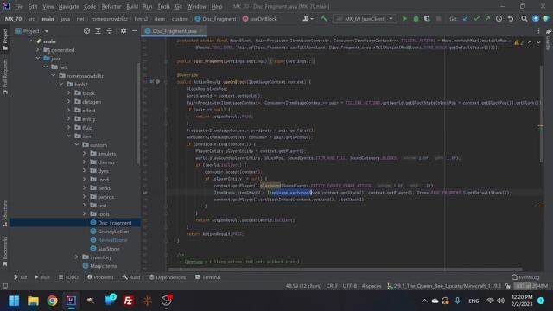This screenshot has height=311, width=553.
Task: Open the Terminal tool window
Action: coord(207,277)
